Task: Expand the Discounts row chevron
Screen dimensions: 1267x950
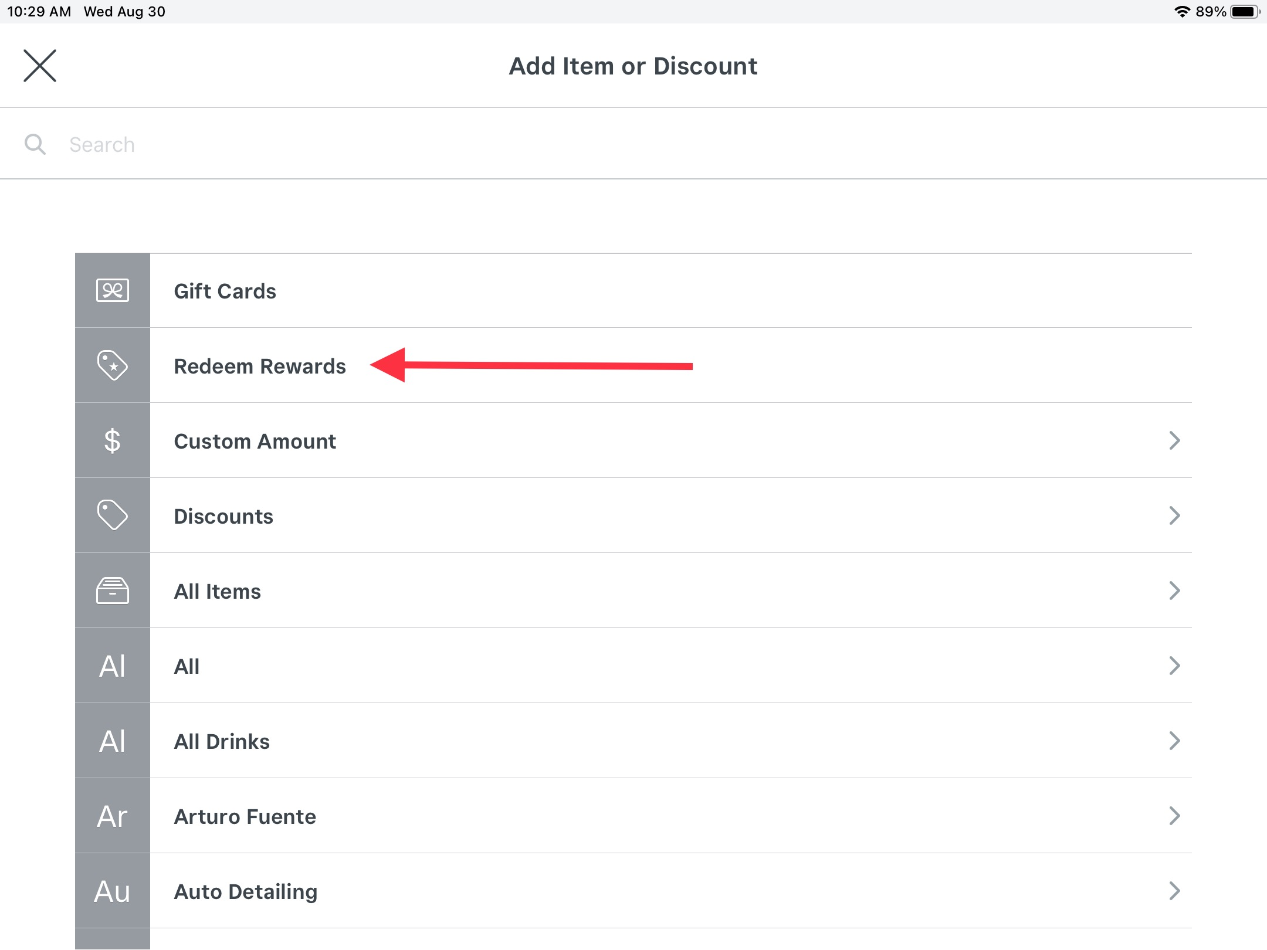Action: [1174, 515]
